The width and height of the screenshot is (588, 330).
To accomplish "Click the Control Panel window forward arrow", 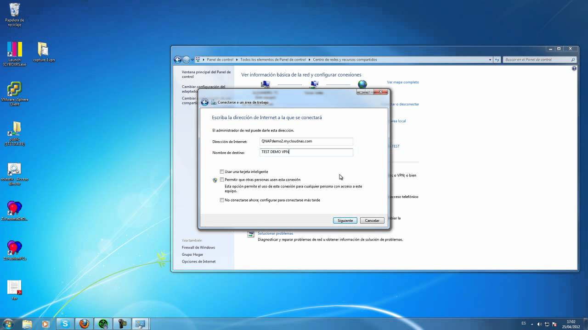I will pos(186,60).
